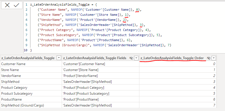Click the order value 3 cell
The height and width of the screenshot is (111, 225).
tap(178, 82)
